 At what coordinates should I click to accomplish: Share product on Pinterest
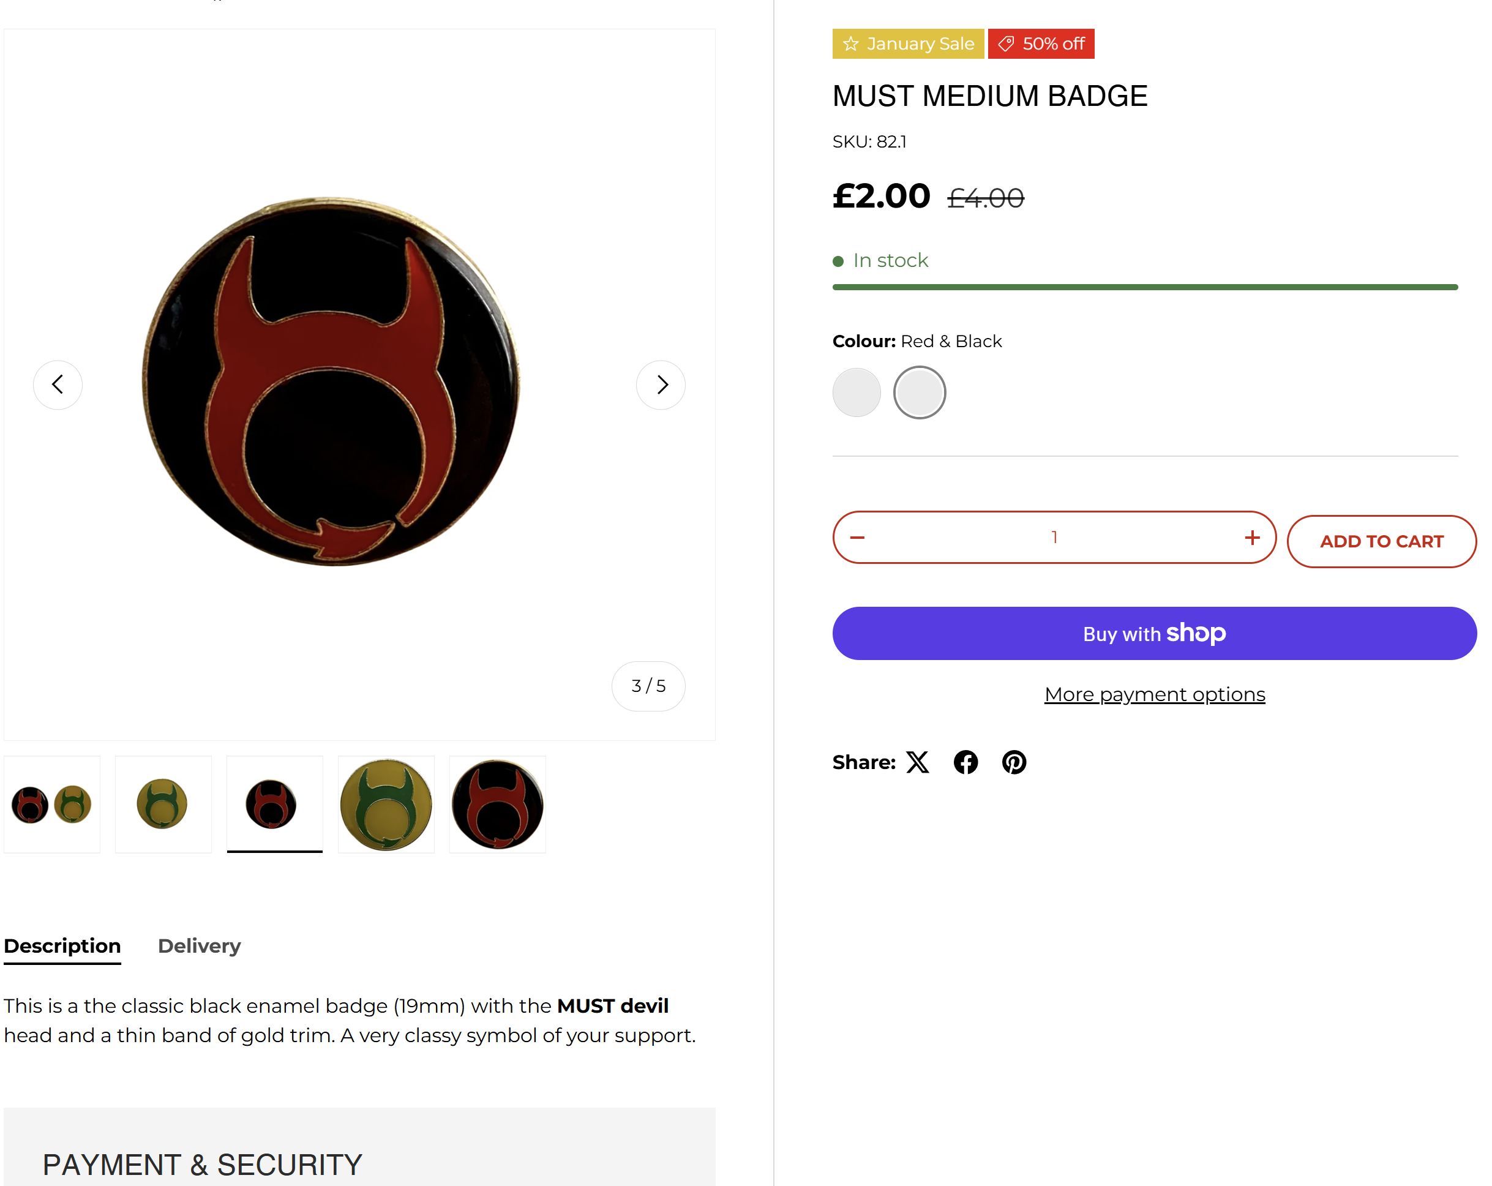coord(1014,762)
